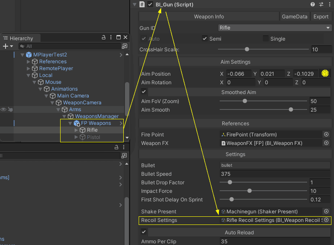Expand the Rifle object in Hierarchy
Screen dimensions: 334x245
click(x=76, y=130)
